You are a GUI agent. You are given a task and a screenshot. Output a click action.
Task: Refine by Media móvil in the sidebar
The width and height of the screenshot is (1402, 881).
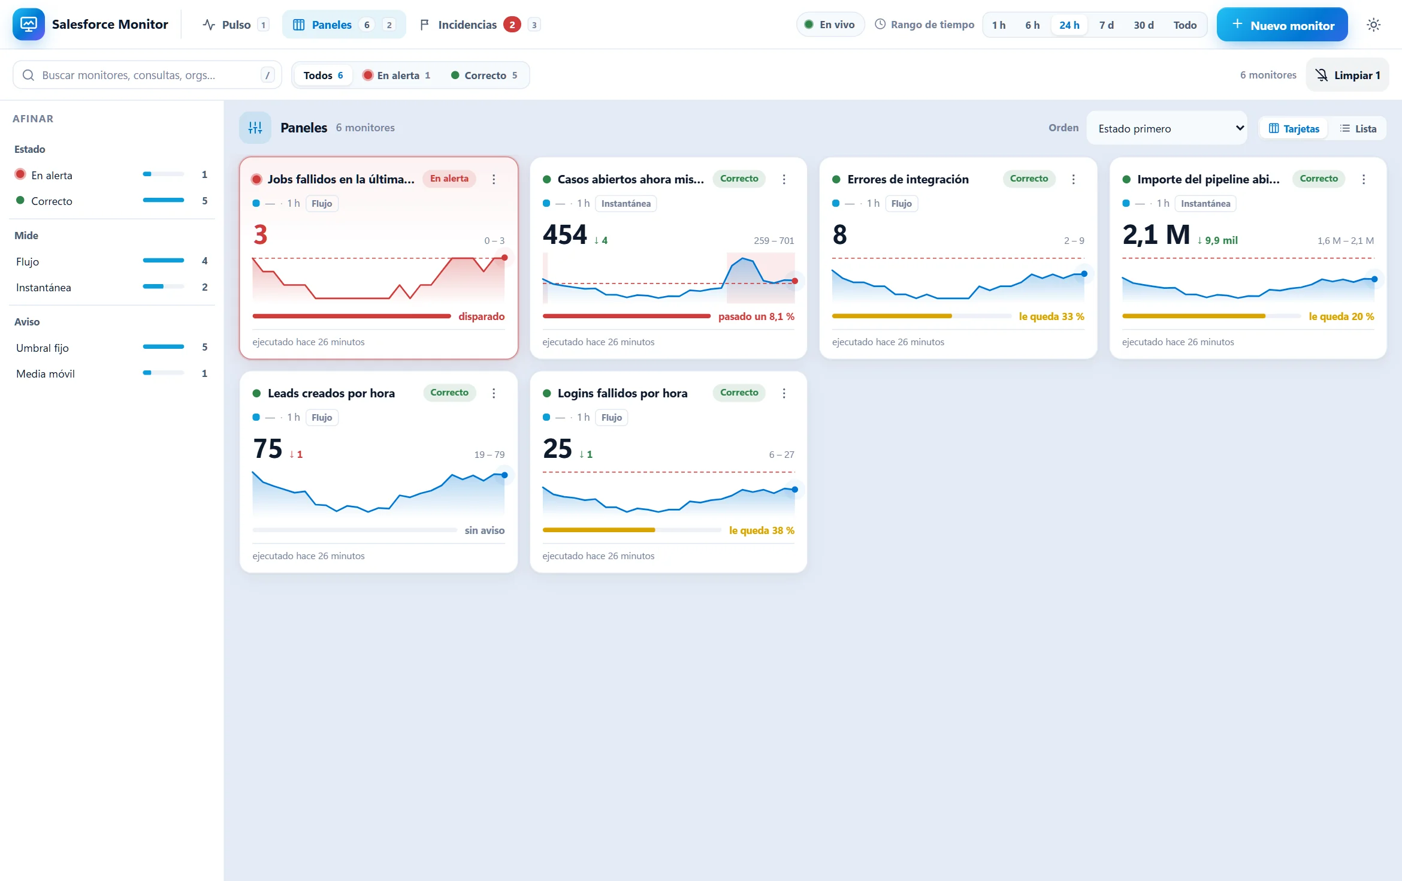click(112, 373)
